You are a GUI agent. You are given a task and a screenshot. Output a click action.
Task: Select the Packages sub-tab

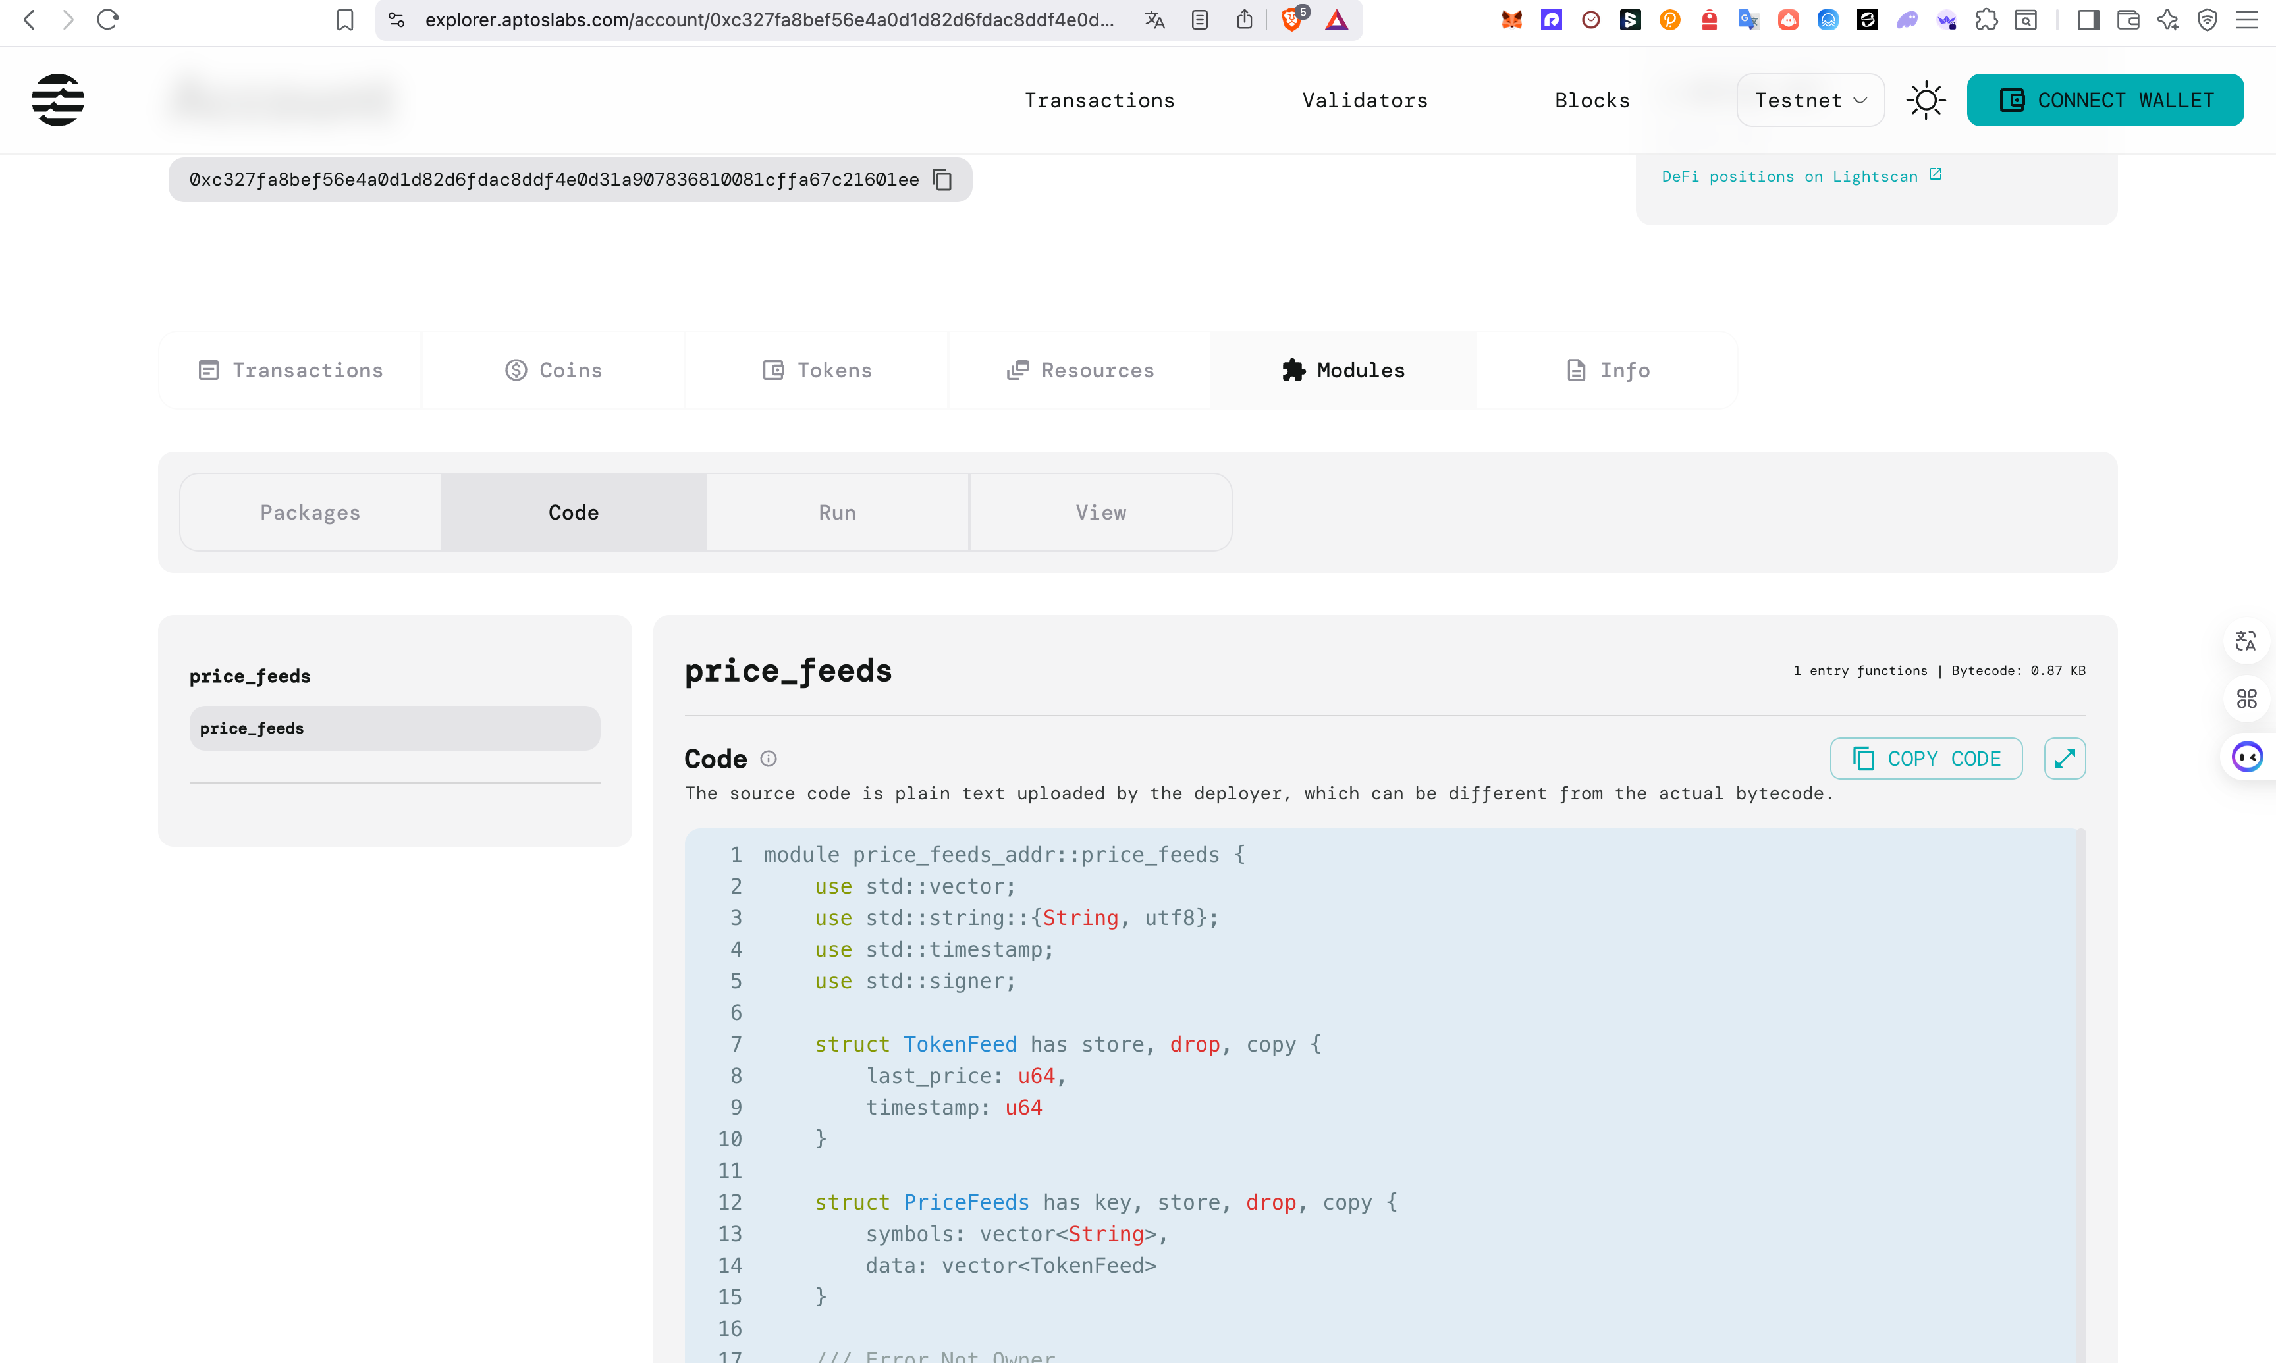[x=310, y=512]
